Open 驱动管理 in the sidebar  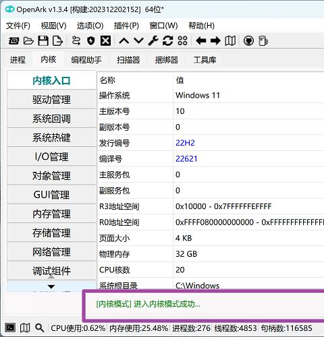(51, 99)
